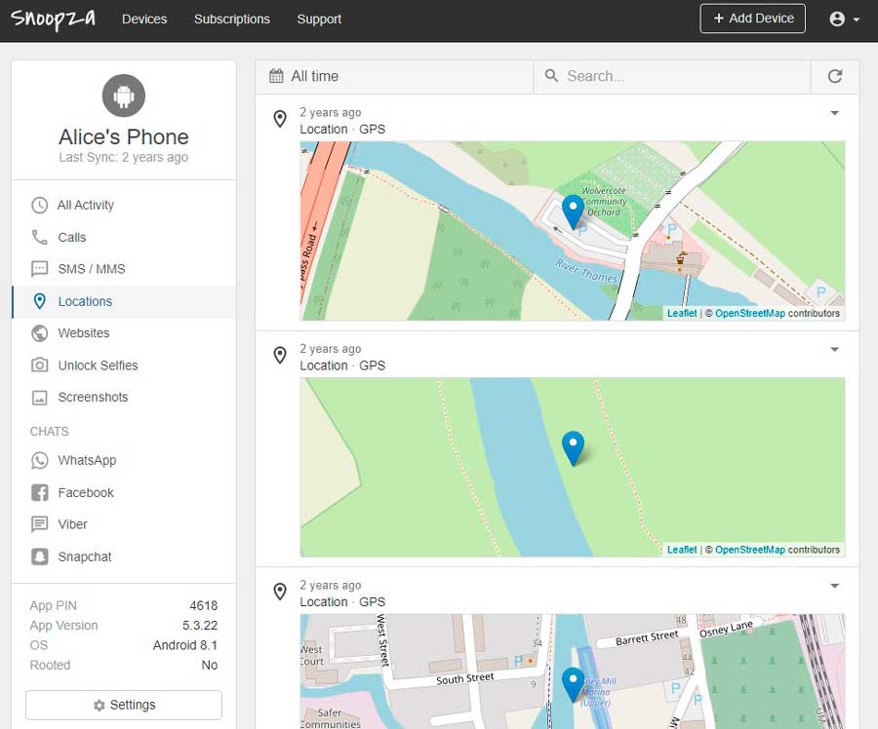Click the App PIN value 4618

pos(203,606)
